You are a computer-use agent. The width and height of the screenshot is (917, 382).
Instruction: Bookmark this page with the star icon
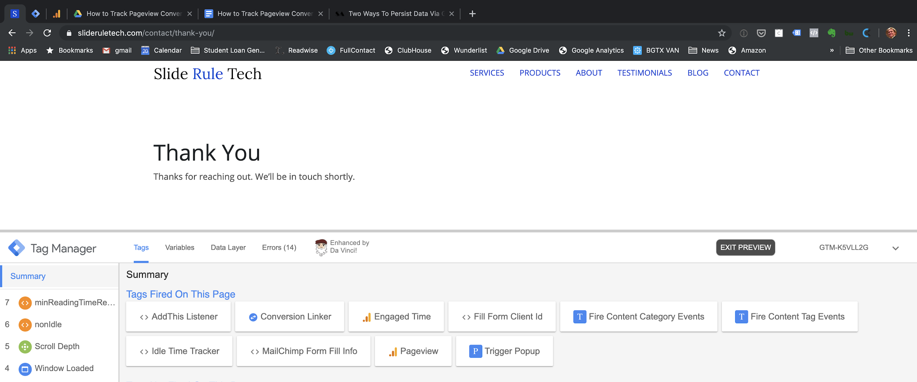pyautogui.click(x=721, y=33)
